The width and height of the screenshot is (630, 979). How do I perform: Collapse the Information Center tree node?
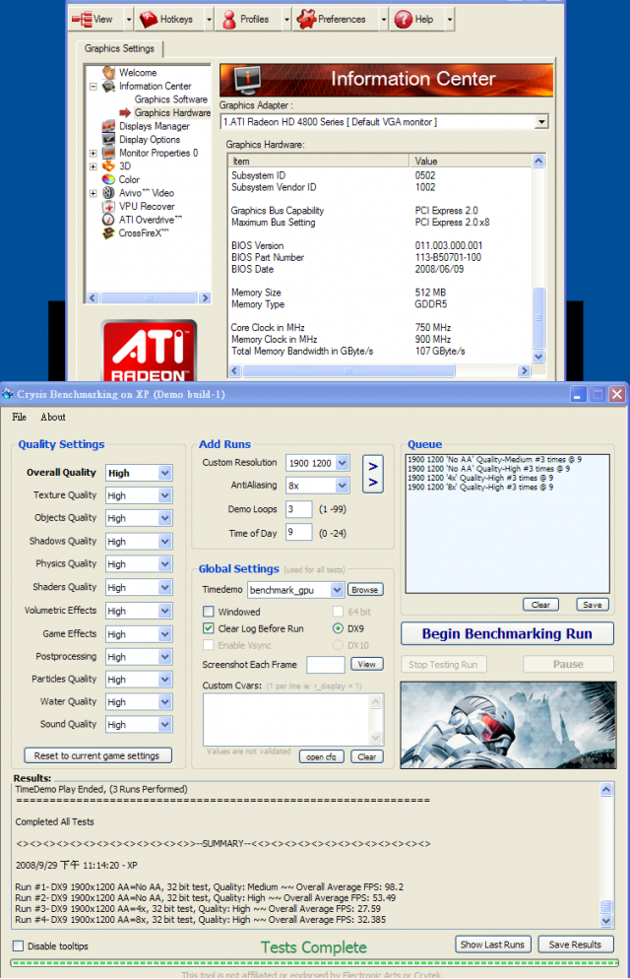pyautogui.click(x=93, y=87)
